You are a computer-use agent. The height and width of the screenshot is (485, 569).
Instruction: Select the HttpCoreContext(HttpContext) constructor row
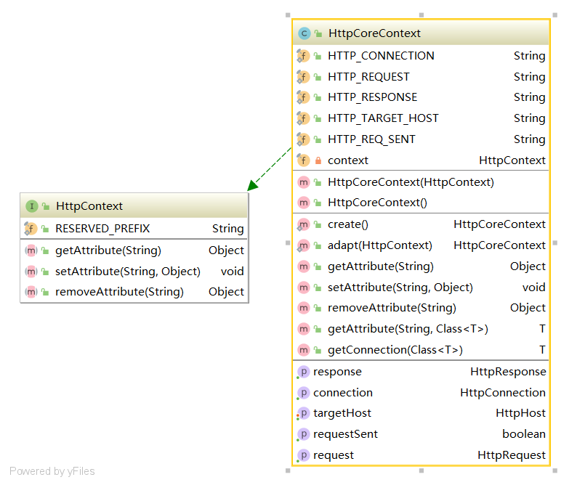click(421, 182)
